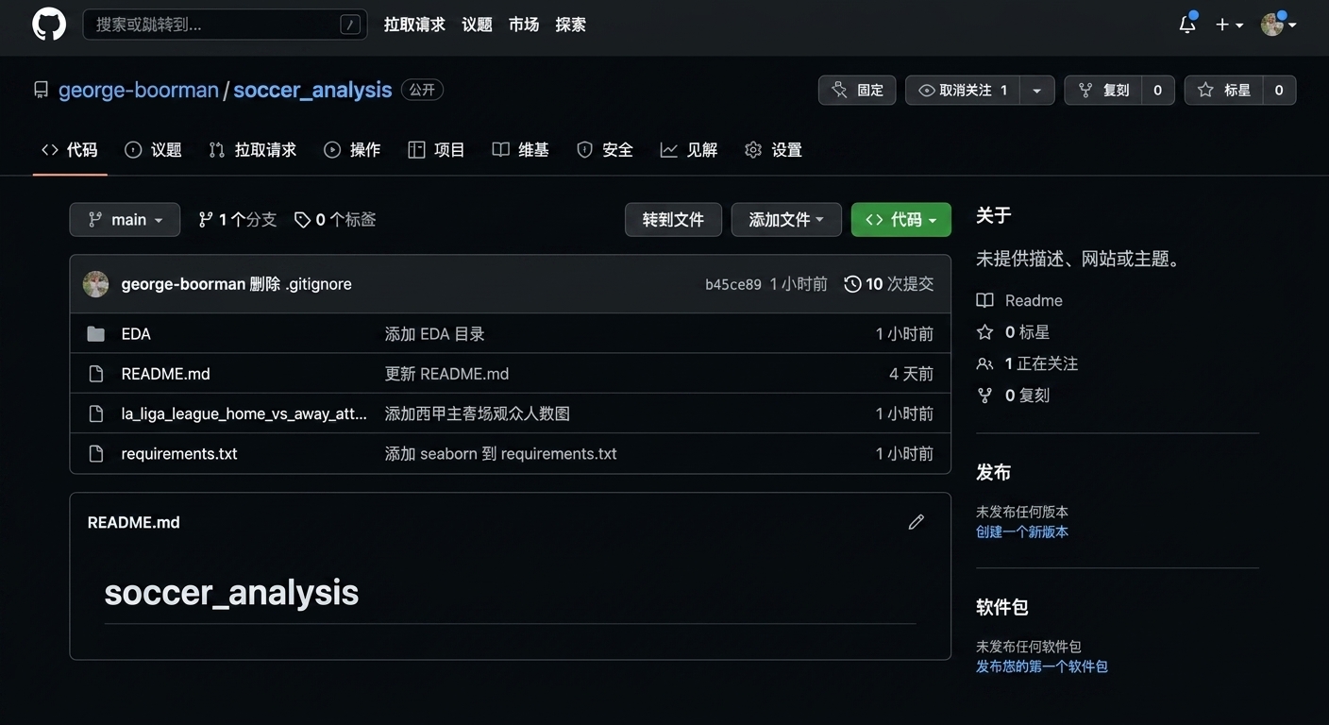
Task: Open the soccer_analysis repository link
Action: (x=312, y=90)
